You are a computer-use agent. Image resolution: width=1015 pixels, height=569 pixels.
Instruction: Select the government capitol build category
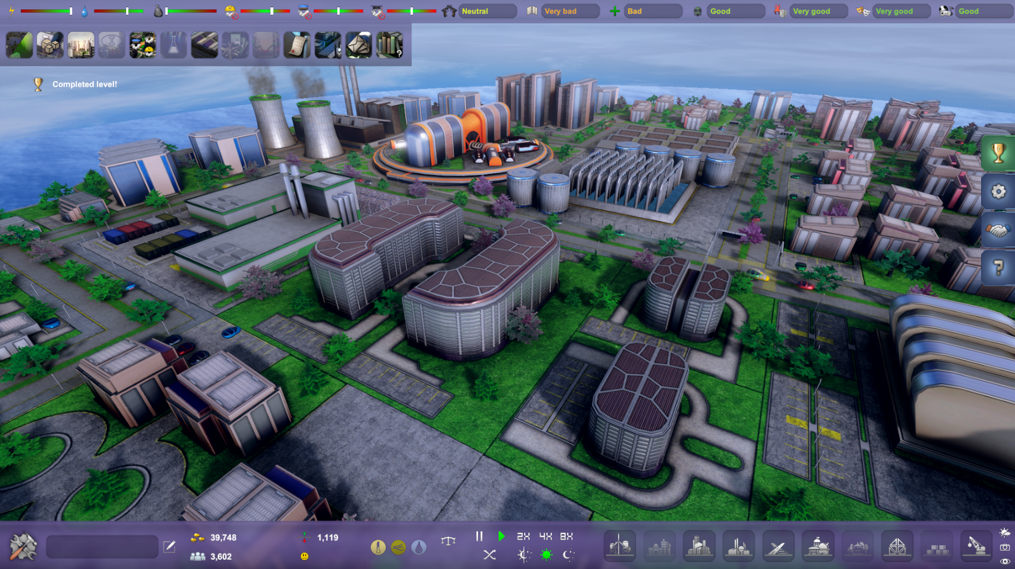(818, 546)
